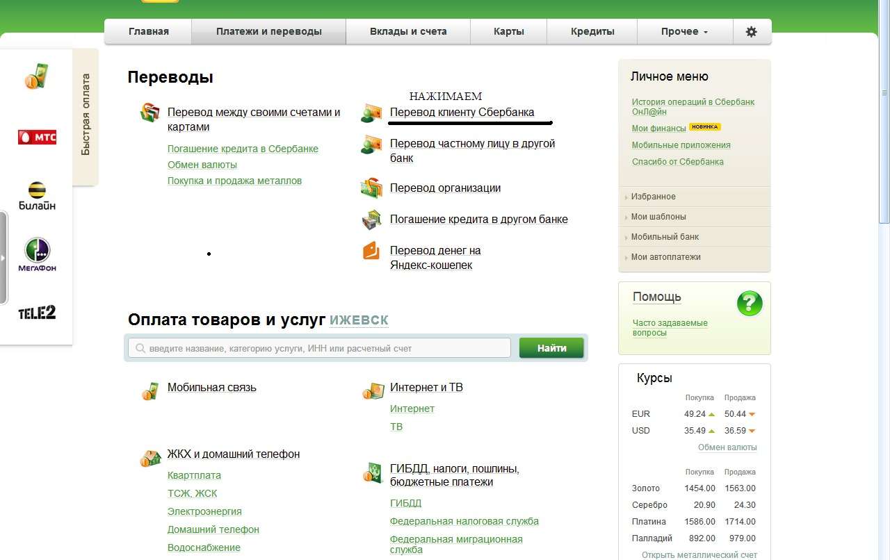
Task: Open the Кредиты tab
Action: [592, 32]
